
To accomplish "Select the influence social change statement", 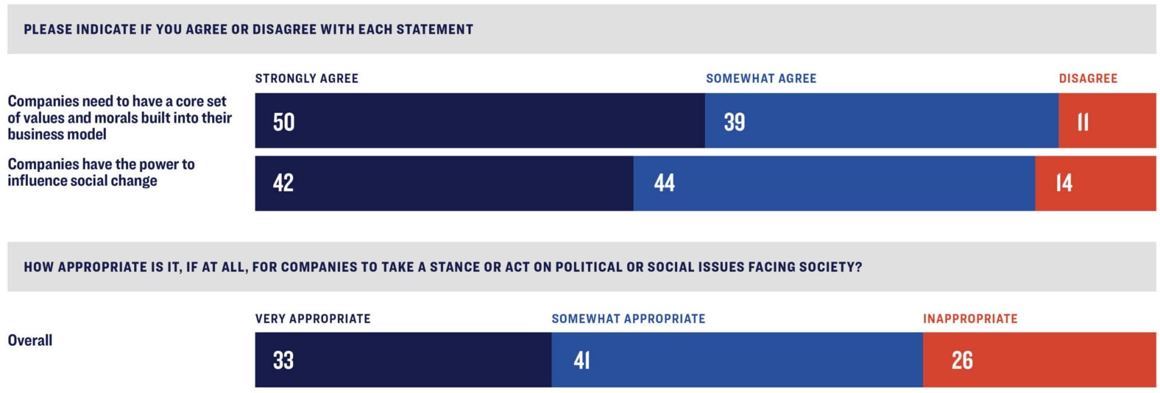I will click(101, 173).
